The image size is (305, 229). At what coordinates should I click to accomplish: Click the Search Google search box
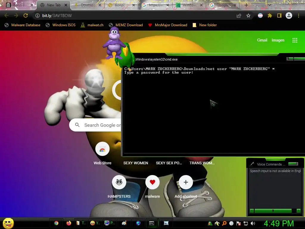coord(95,125)
